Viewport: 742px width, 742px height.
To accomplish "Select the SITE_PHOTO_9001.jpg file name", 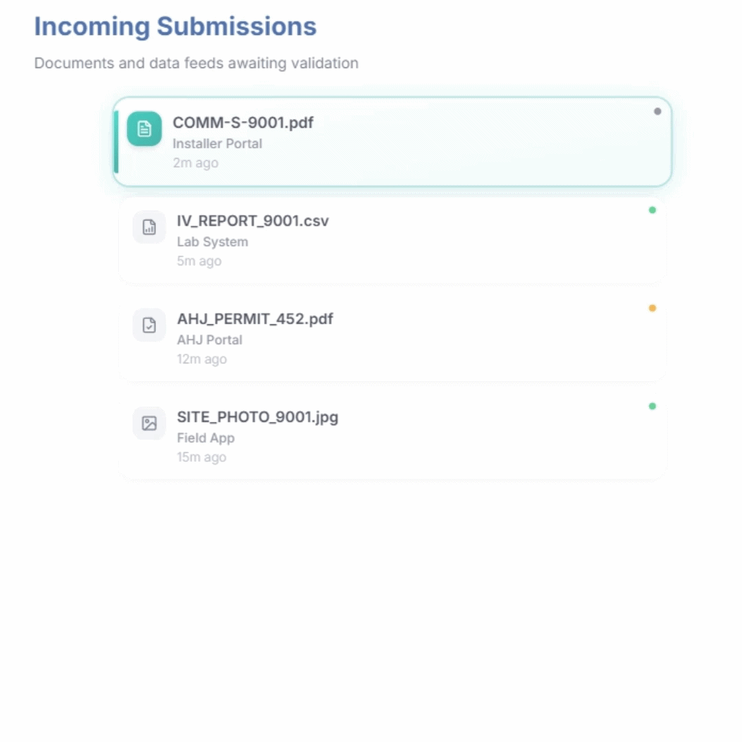I will click(258, 417).
